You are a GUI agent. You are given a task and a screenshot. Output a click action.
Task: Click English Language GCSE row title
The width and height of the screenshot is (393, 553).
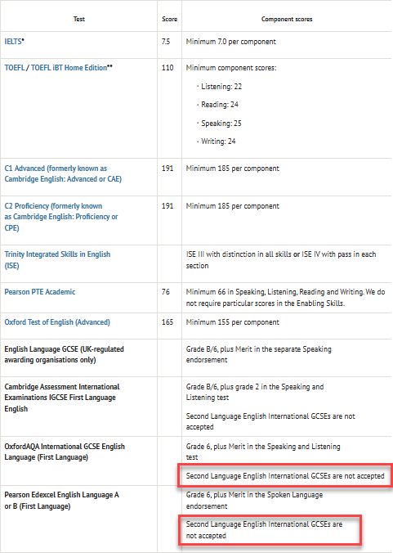[64, 354]
